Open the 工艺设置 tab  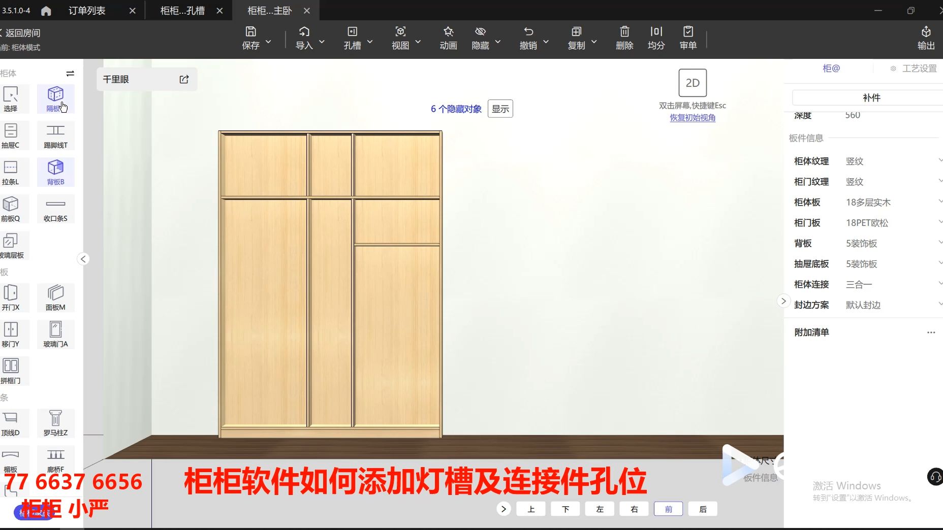tap(914, 68)
